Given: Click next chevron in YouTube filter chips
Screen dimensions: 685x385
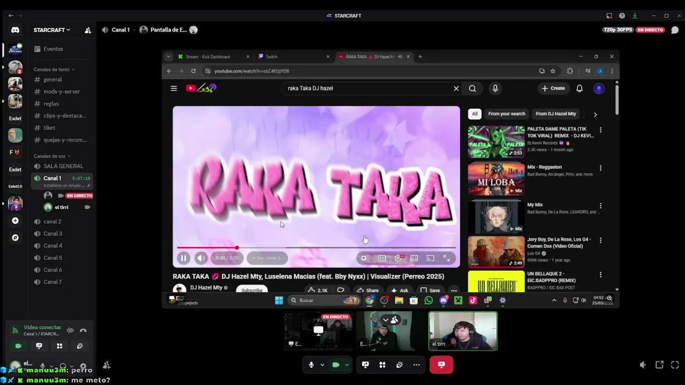Looking at the screenshot, I should (x=595, y=114).
